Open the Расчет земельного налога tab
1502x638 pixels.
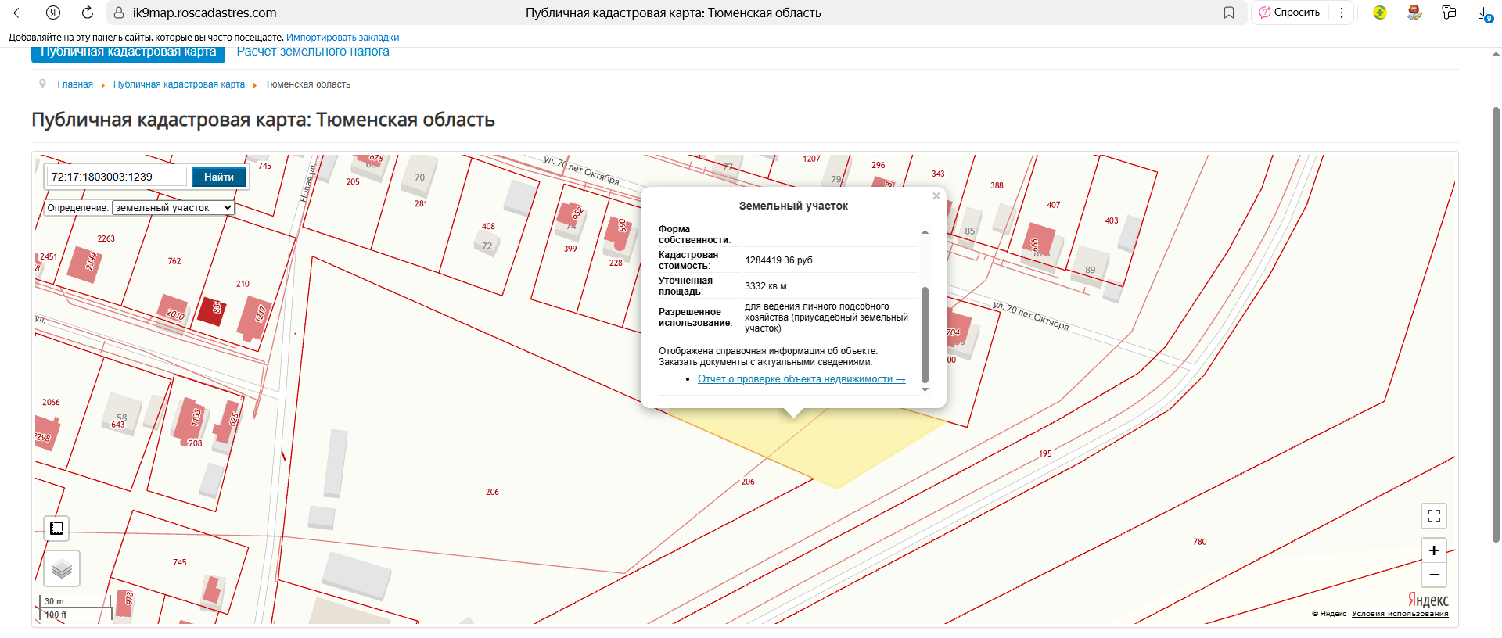pyautogui.click(x=313, y=52)
